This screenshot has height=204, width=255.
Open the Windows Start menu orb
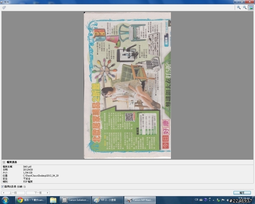click(5, 200)
